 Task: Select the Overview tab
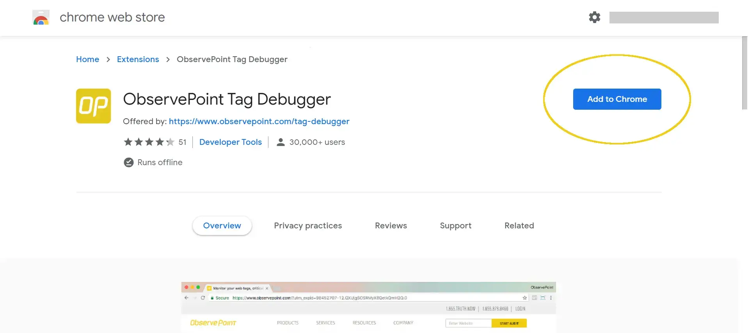coord(222,226)
